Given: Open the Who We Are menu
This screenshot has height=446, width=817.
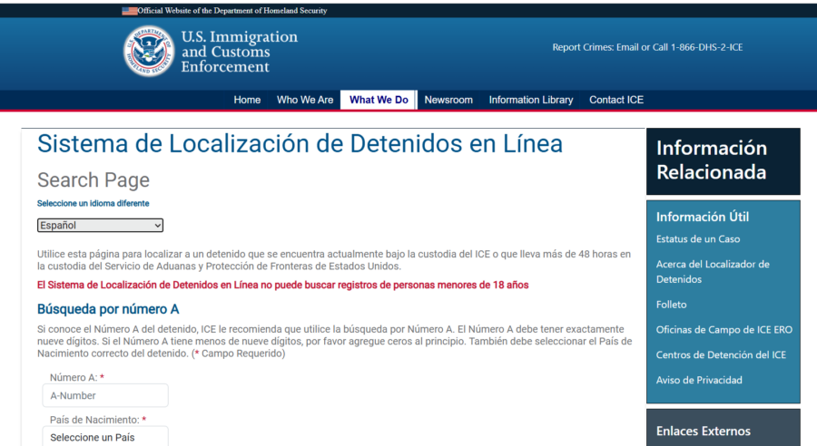Looking at the screenshot, I should pyautogui.click(x=305, y=100).
